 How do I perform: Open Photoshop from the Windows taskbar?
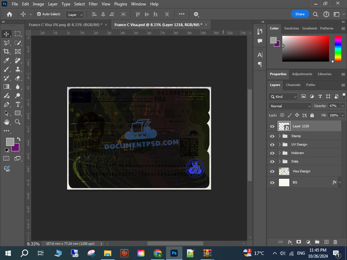tap(174, 253)
